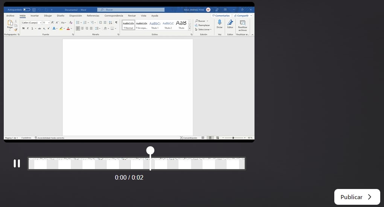The image size is (384, 207).
Task: Open the Editor icon in ribbon
Action: pos(230,23)
